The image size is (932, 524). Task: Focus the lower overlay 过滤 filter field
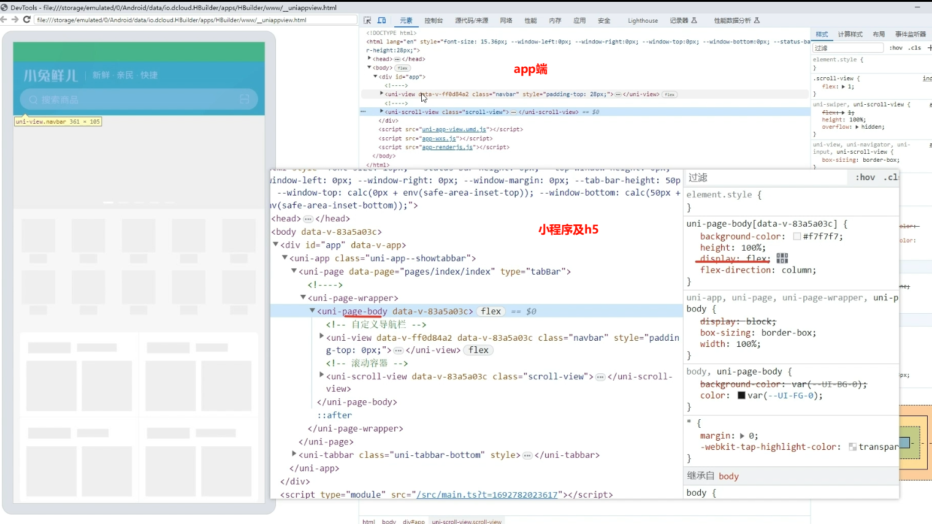pos(766,177)
